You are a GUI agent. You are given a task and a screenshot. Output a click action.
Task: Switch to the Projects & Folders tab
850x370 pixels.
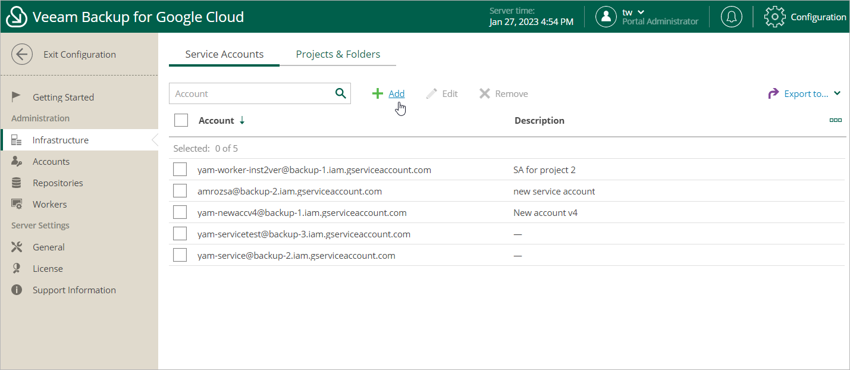coord(338,54)
